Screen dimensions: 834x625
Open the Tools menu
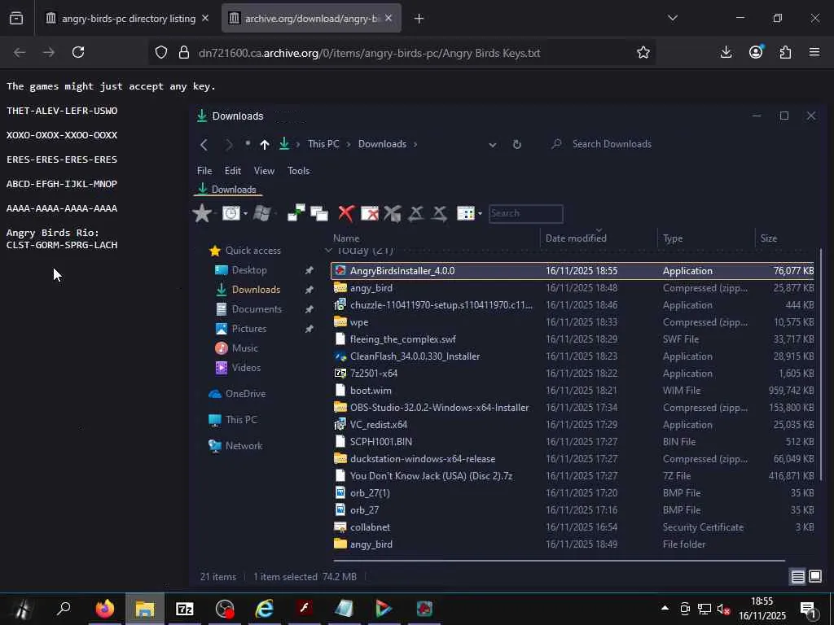[298, 171]
